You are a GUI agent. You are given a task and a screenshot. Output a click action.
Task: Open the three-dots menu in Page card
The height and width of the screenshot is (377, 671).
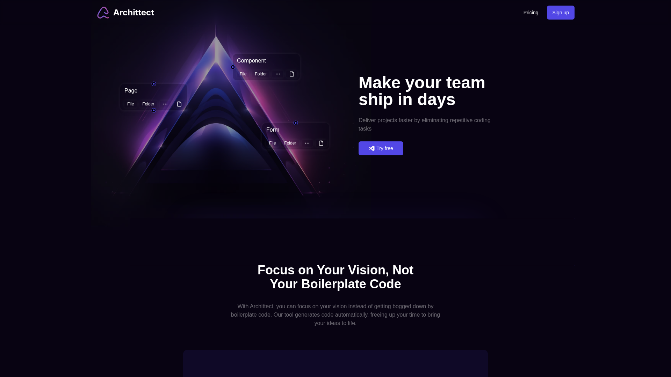pyautogui.click(x=165, y=104)
